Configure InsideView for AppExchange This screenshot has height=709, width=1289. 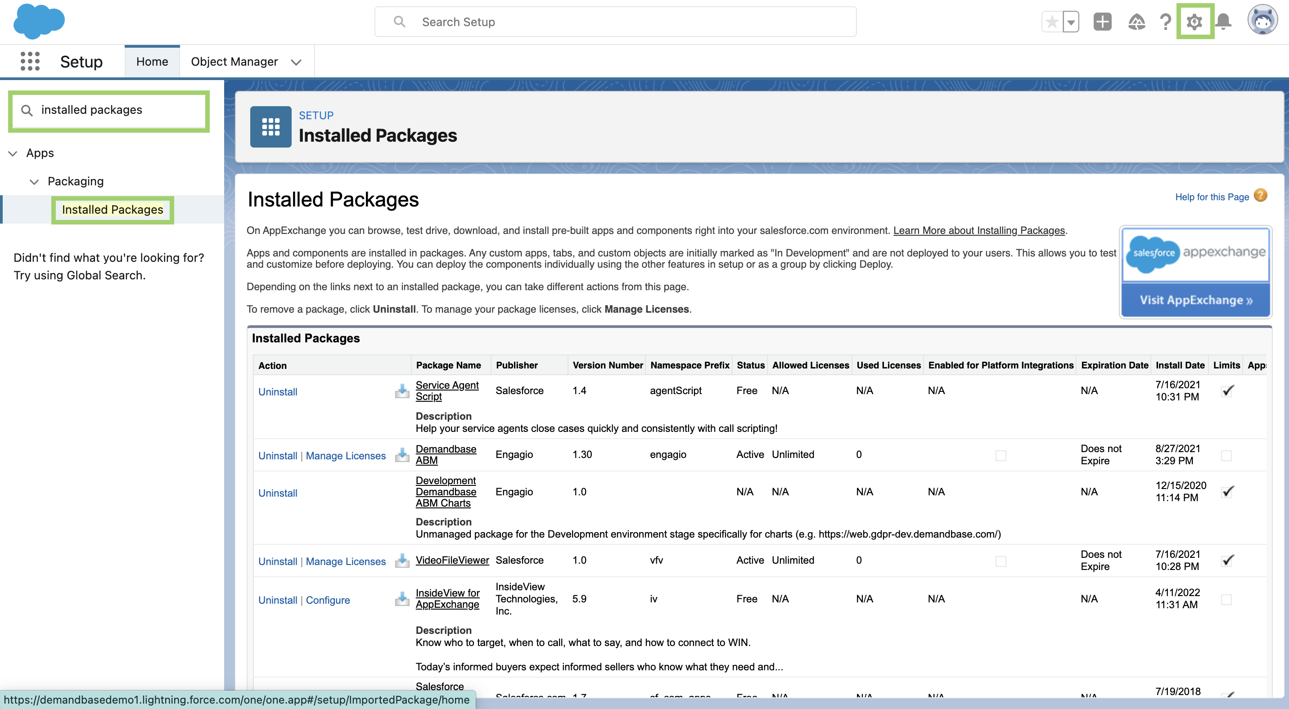328,600
